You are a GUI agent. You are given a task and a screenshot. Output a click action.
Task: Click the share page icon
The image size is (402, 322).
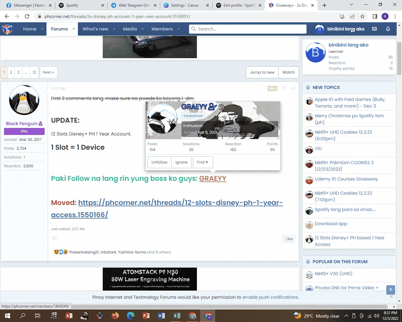(352, 16)
